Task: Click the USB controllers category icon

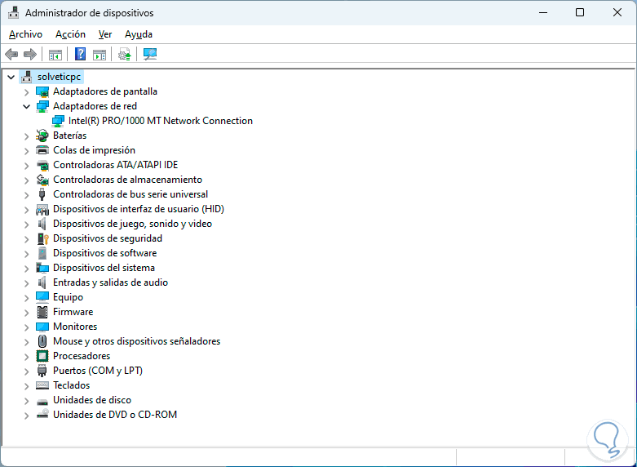Action: 42,194
